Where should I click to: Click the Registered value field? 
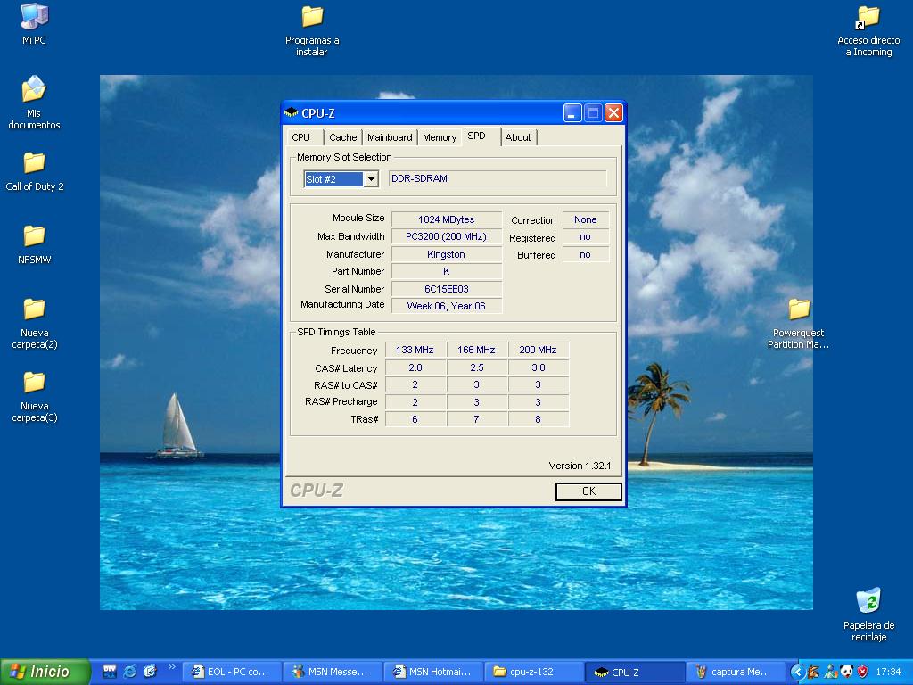[586, 236]
